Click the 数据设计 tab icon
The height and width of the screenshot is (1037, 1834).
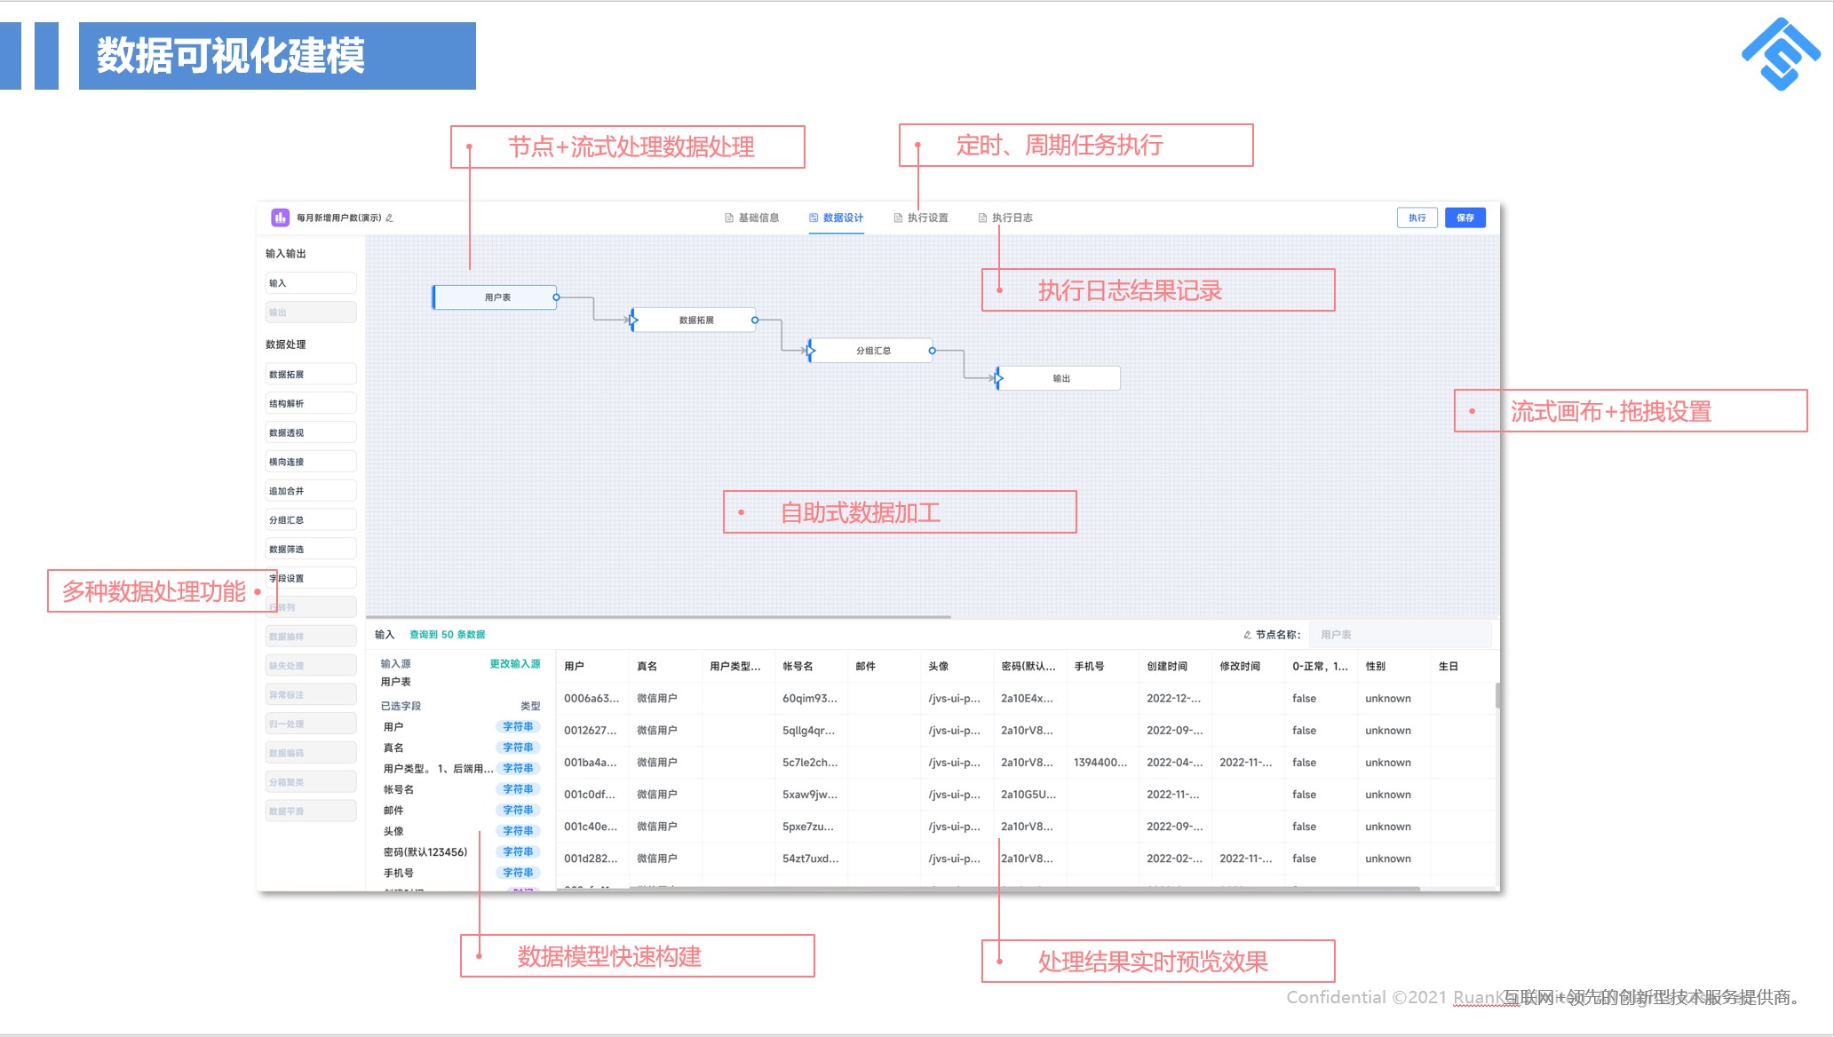coord(812,218)
